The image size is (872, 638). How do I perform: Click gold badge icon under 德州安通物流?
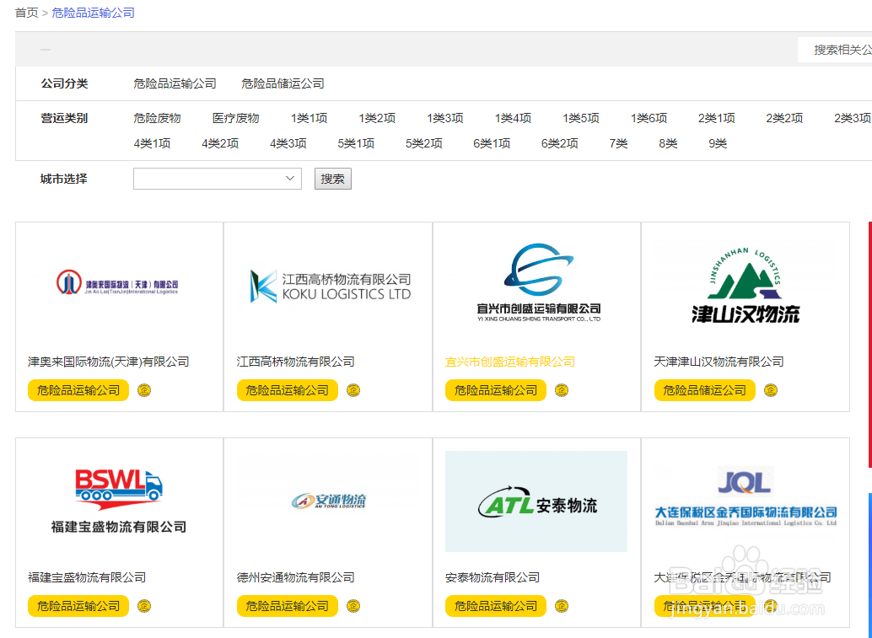tap(353, 606)
